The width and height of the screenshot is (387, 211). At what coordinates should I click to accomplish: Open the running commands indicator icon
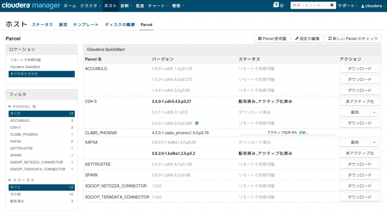point(276,5)
